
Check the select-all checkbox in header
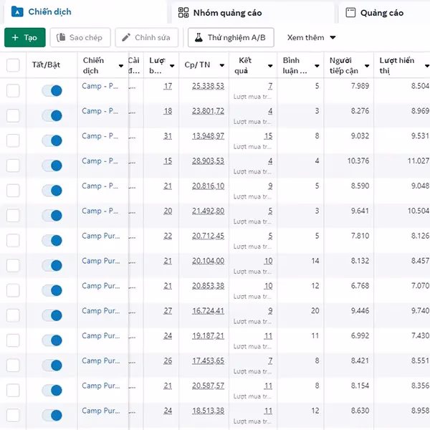click(x=13, y=65)
